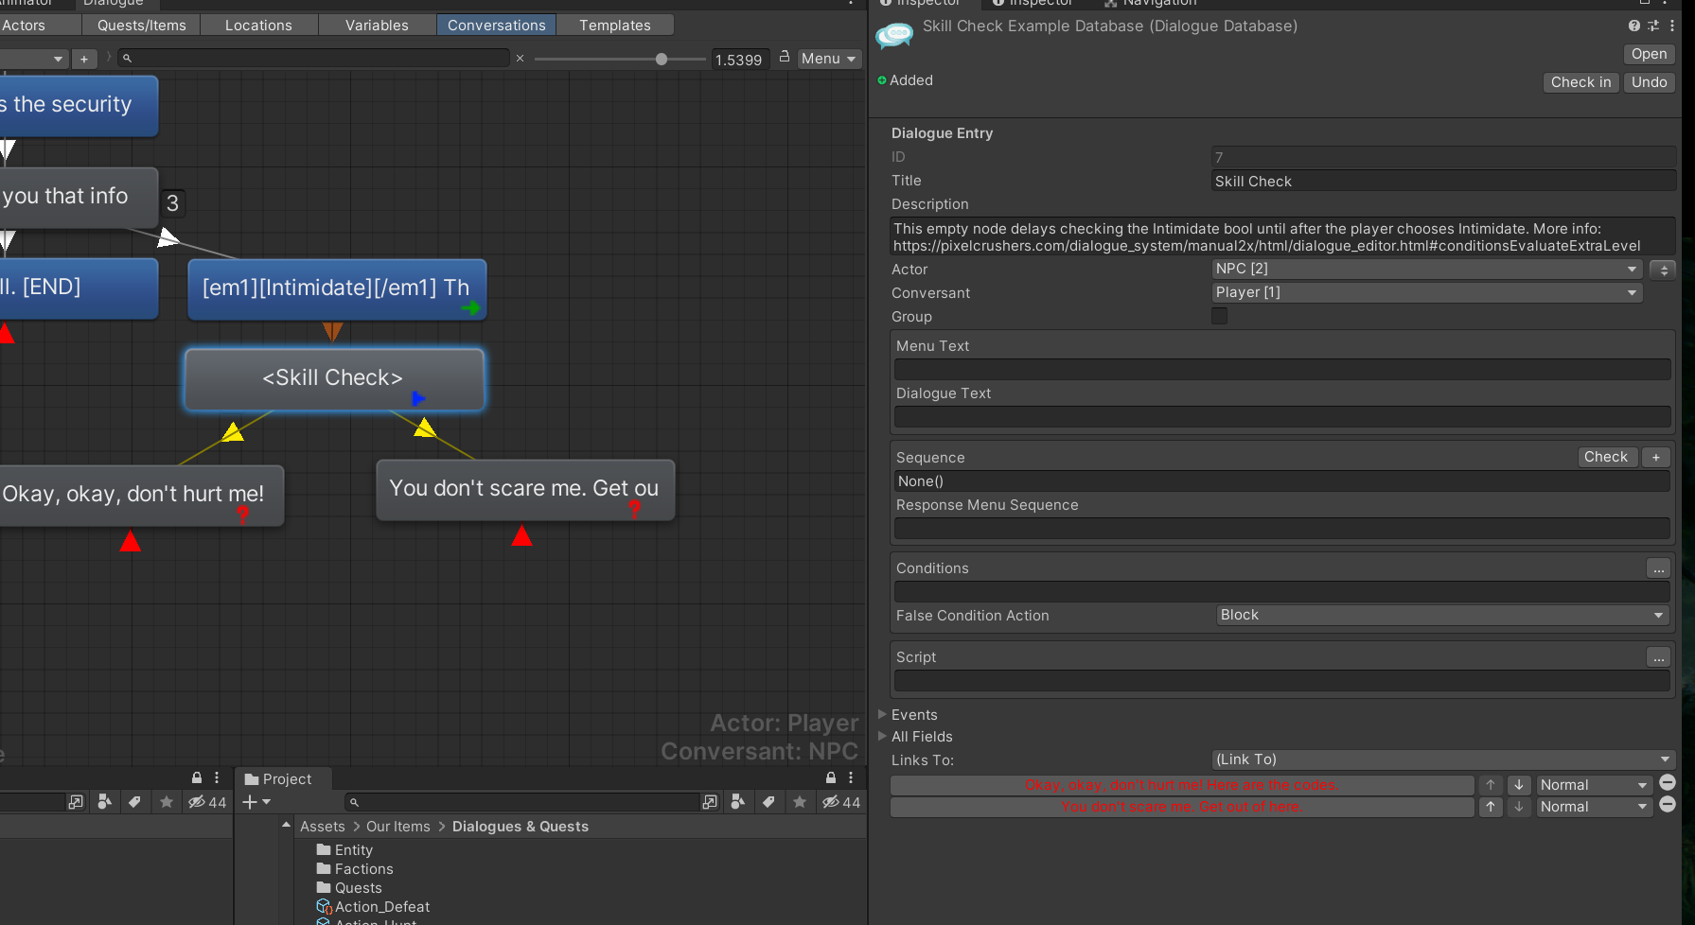Open the Project panel kebab menu
Screen dimensions: 1695x925
[851, 777]
